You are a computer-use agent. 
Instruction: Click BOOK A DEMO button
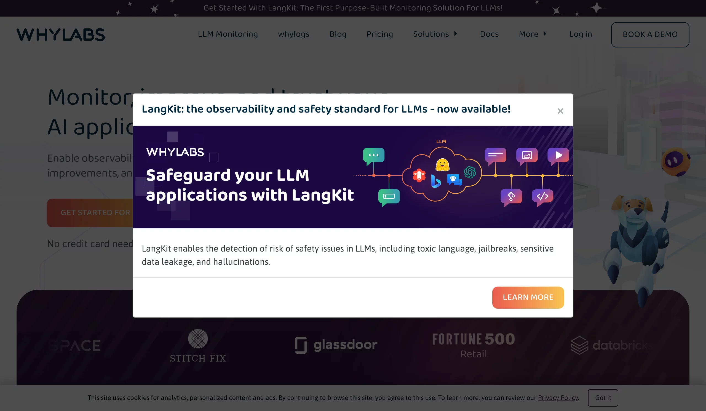pos(650,34)
